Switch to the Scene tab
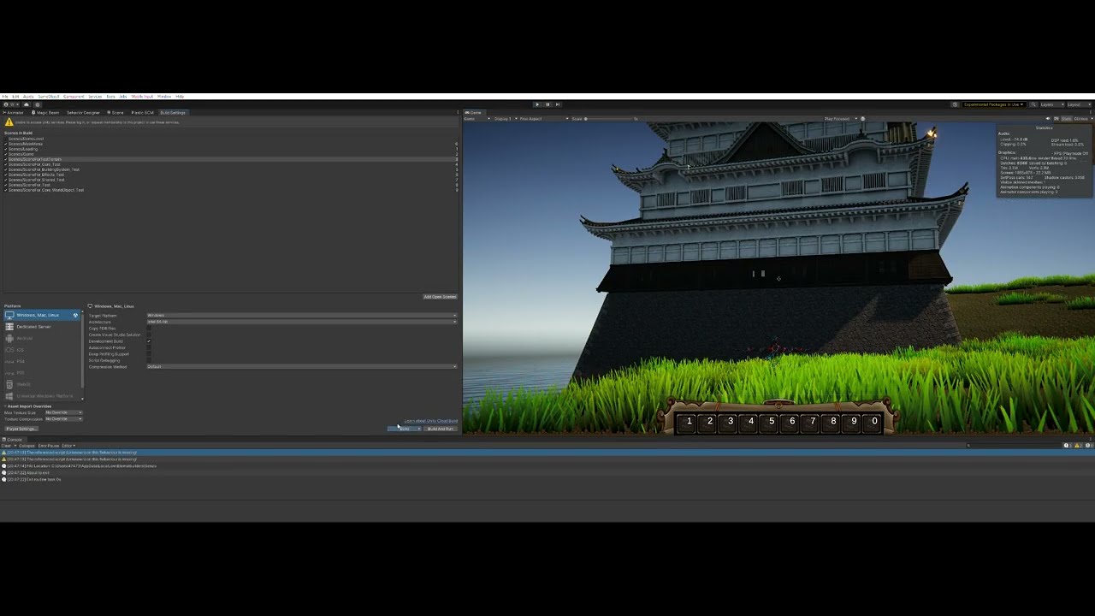This screenshot has height=616, width=1095. [116, 112]
